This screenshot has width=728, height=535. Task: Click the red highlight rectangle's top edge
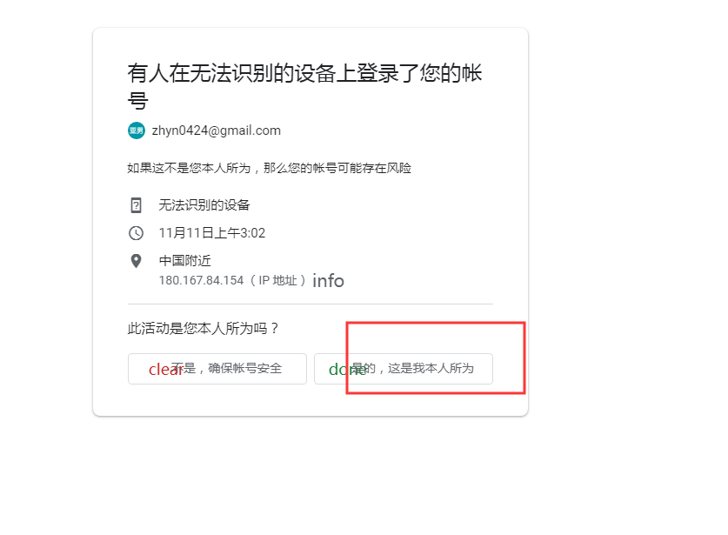point(436,323)
